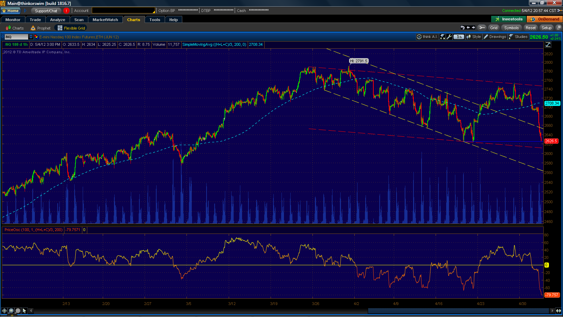Click the colored symbol link squares icon
The width and height of the screenshot is (563, 317).
pos(36,37)
